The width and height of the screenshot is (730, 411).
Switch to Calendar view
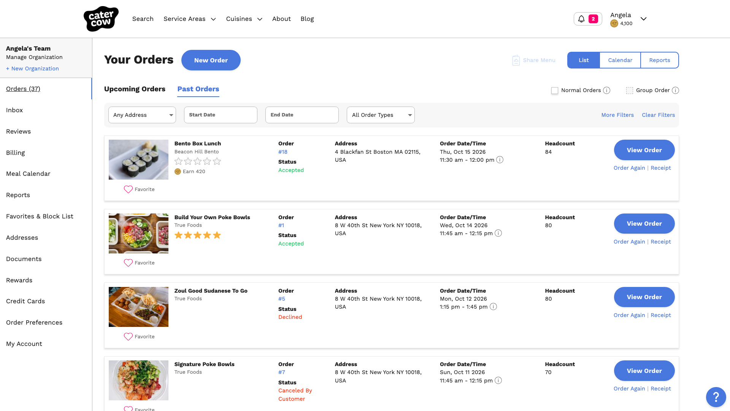(620, 60)
